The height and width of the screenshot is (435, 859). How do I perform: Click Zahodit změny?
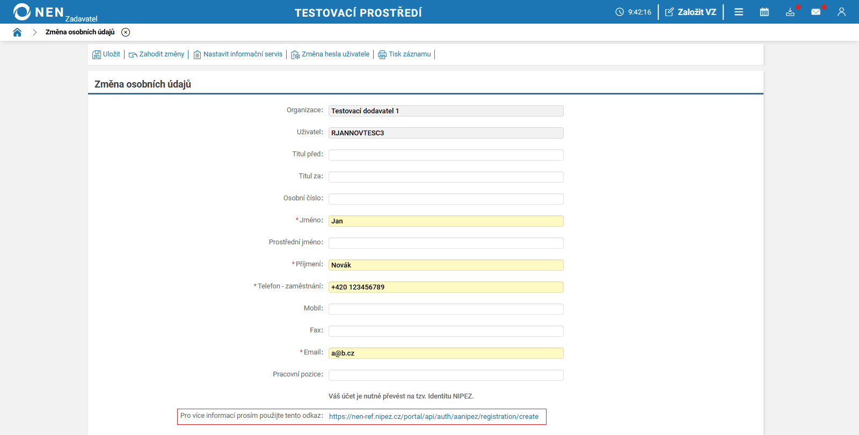point(156,54)
